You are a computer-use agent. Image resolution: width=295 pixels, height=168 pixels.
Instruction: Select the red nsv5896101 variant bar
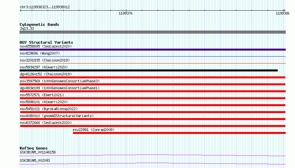(x=153, y=105)
